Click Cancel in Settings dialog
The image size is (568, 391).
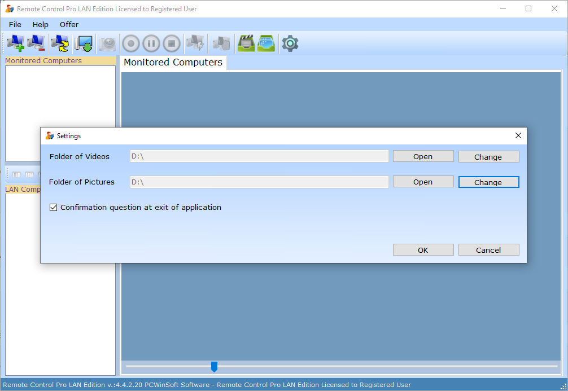[x=488, y=250]
